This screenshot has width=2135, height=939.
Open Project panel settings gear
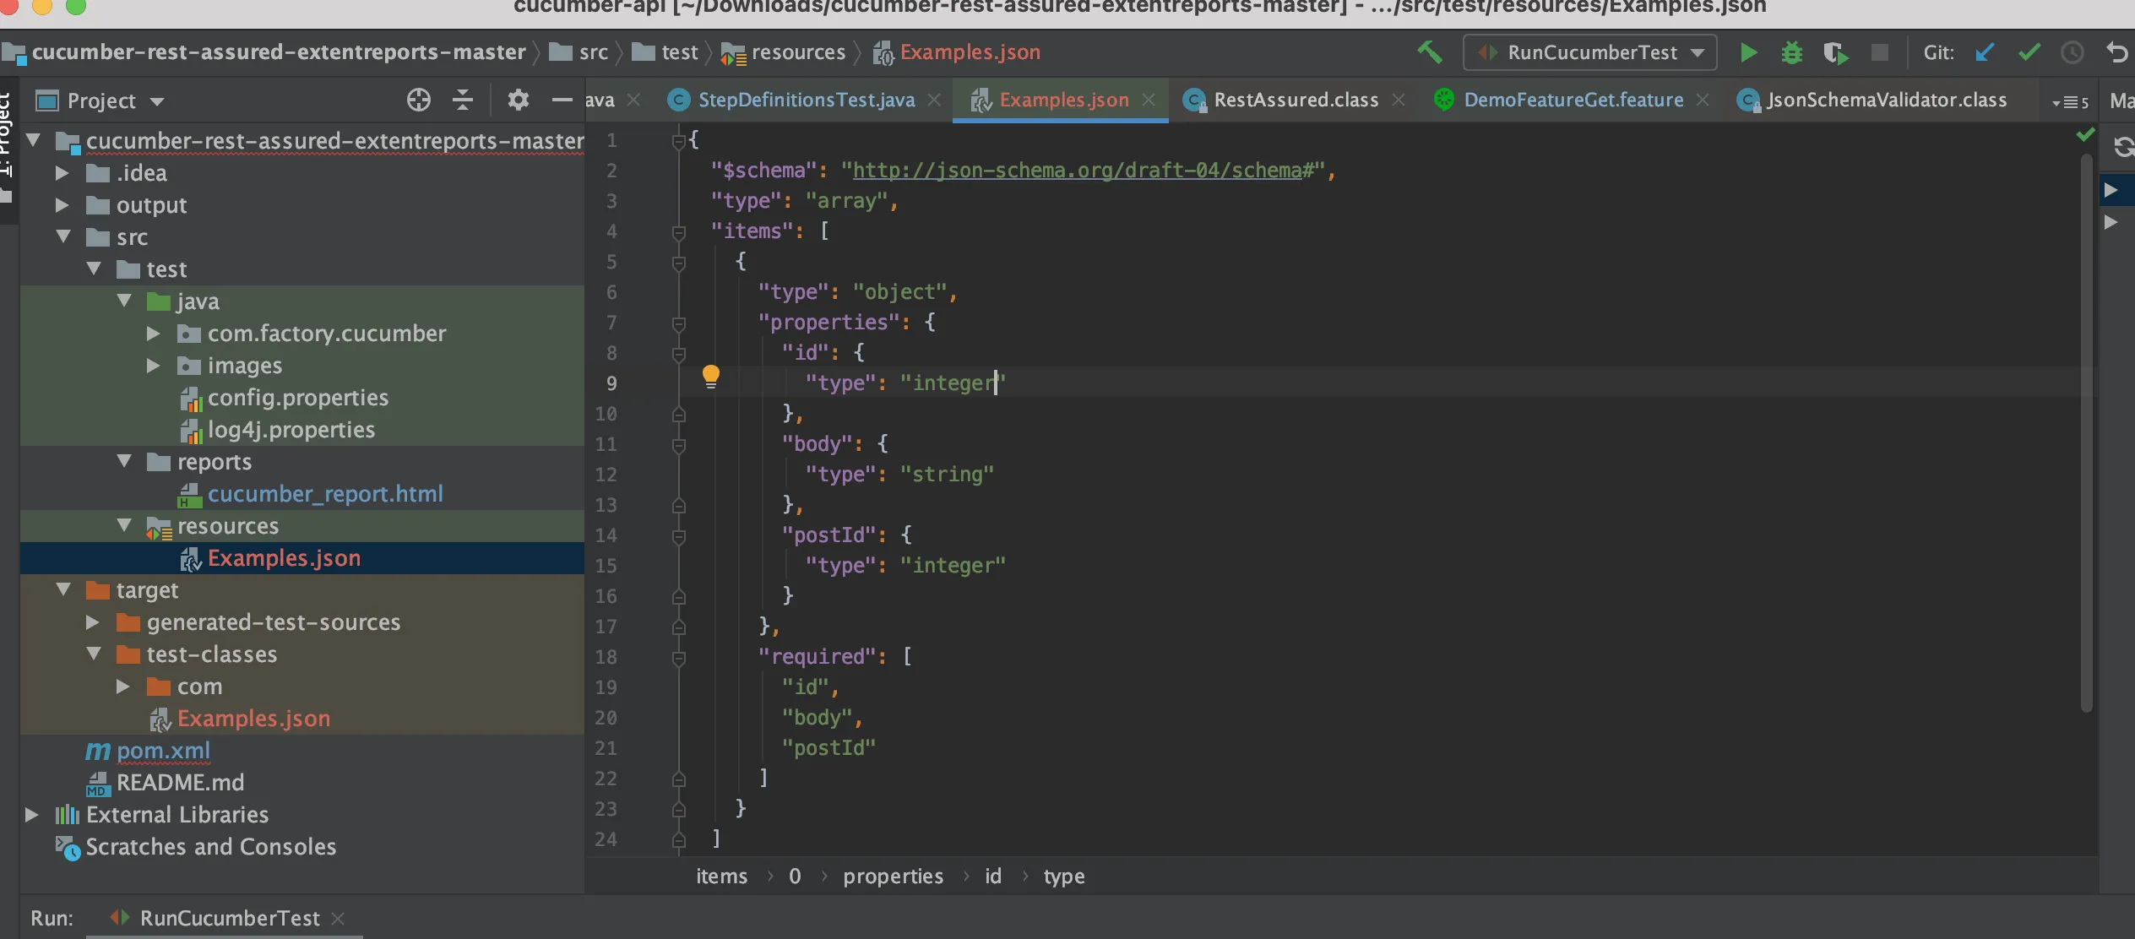(x=518, y=100)
